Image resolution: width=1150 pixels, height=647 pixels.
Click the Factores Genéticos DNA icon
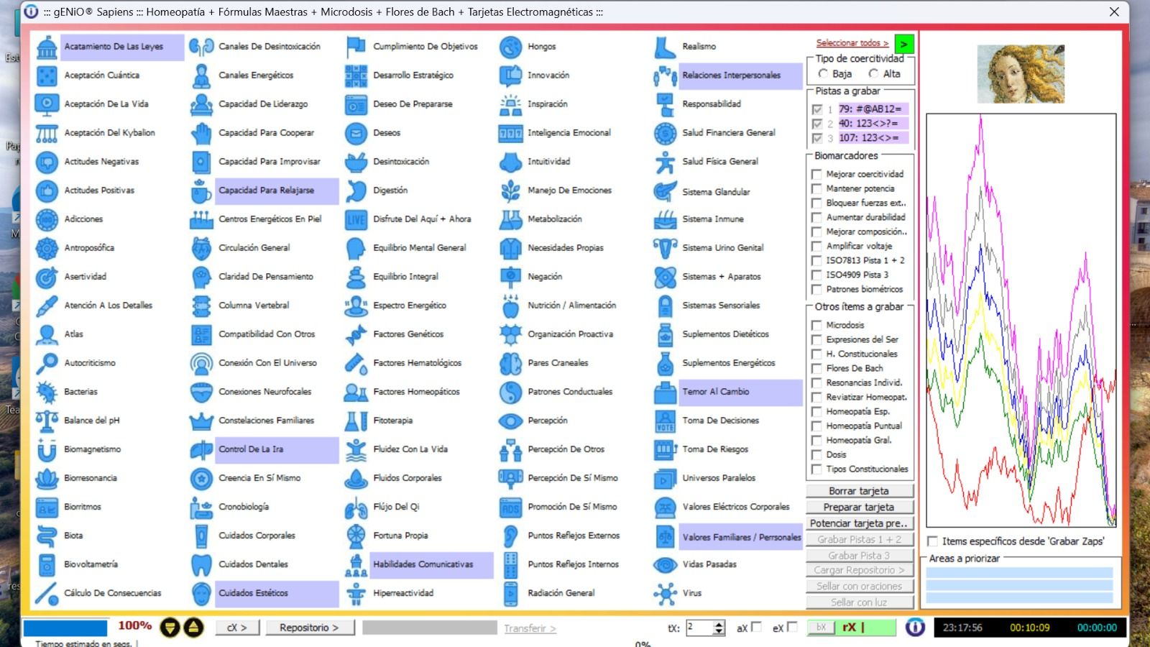(x=356, y=334)
